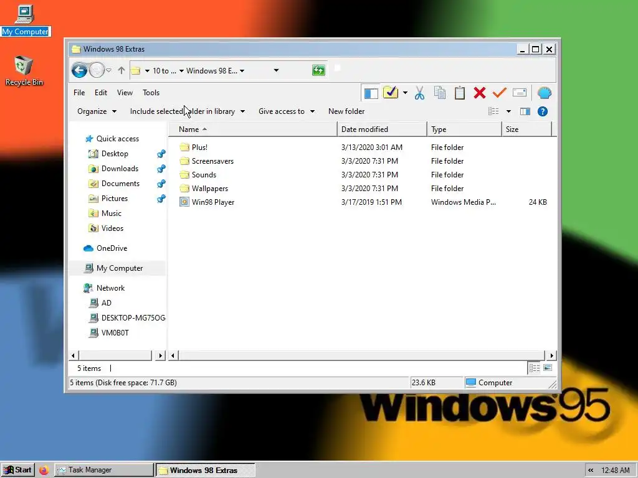Switch to large thumbnails view status icon
Image resolution: width=638 pixels, height=478 pixels.
(x=548, y=368)
